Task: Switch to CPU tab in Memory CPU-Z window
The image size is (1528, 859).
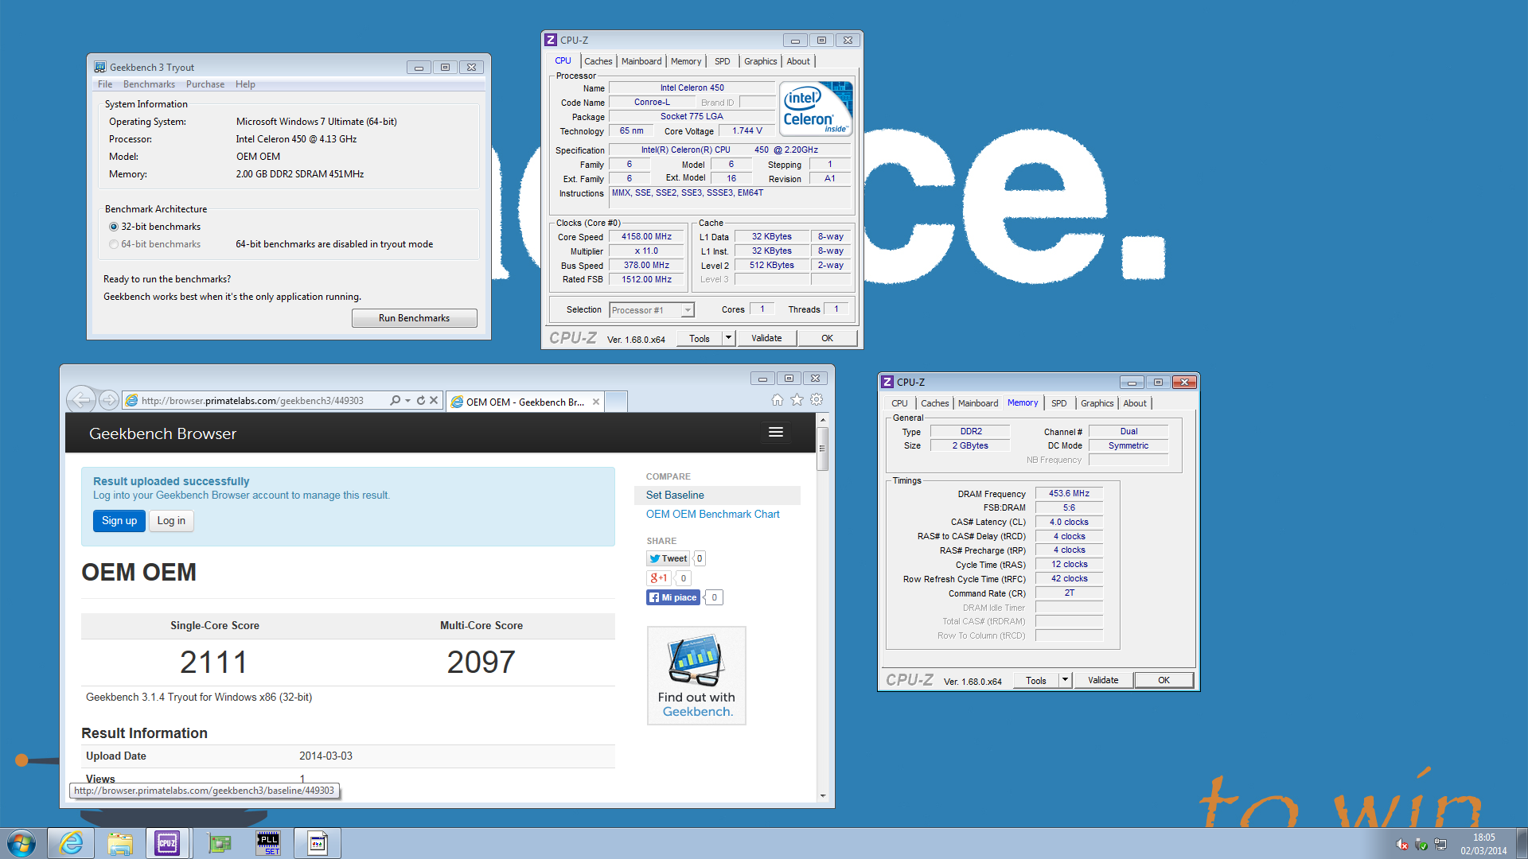Action: click(x=899, y=403)
